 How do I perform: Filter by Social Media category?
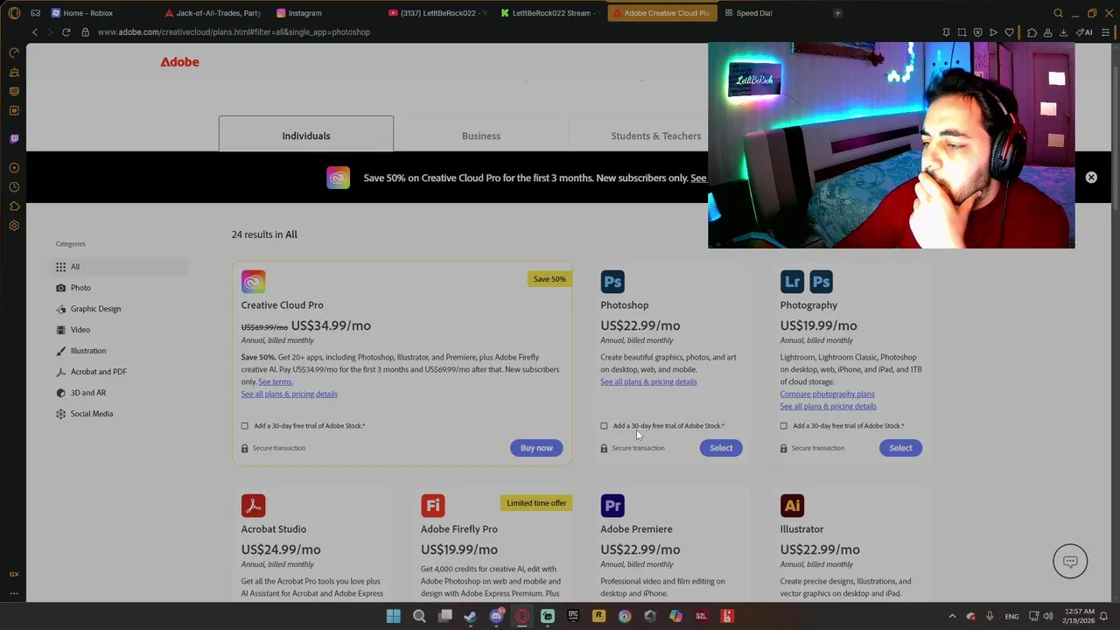pyautogui.click(x=119, y=414)
